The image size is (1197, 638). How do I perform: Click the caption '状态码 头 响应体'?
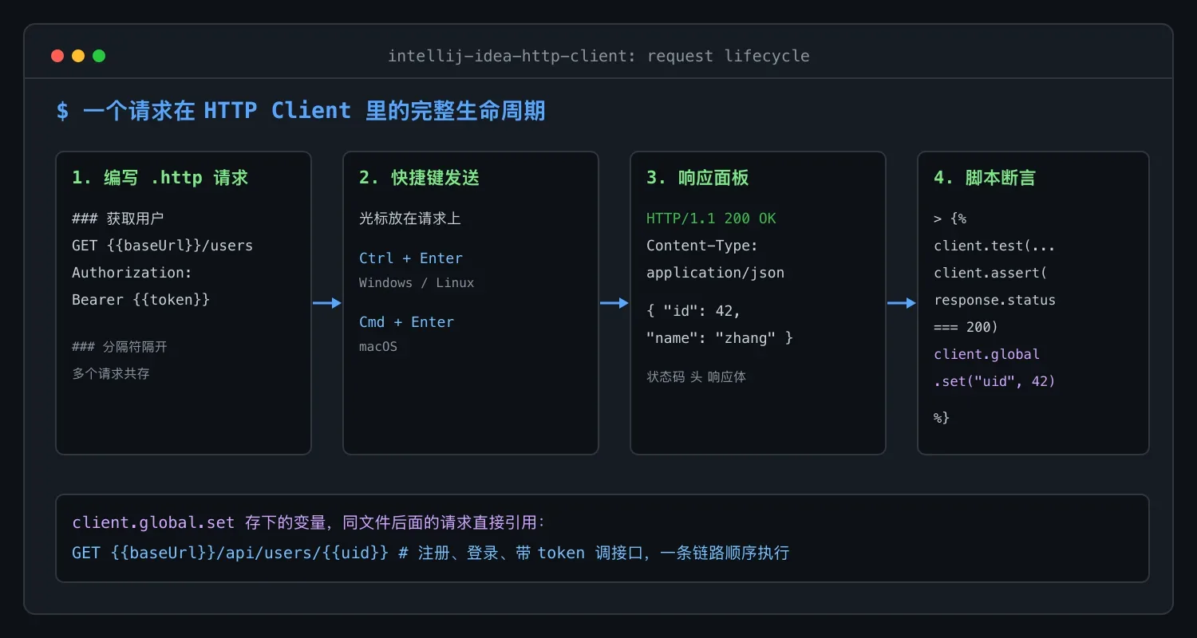point(696,377)
